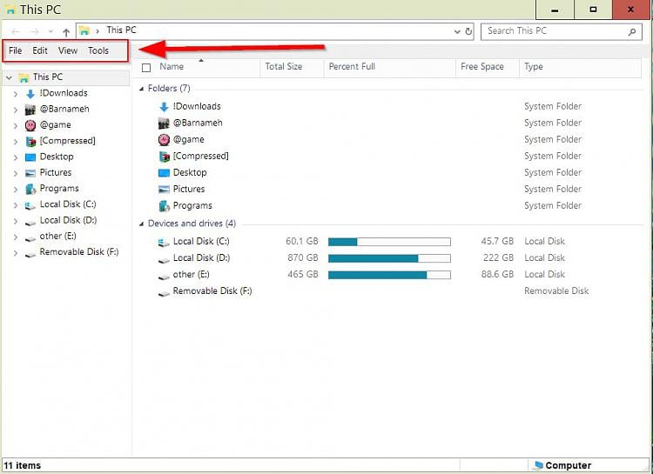The height and width of the screenshot is (474, 653).
Task: Click other (E:) drive icon in tree
Action: point(30,238)
